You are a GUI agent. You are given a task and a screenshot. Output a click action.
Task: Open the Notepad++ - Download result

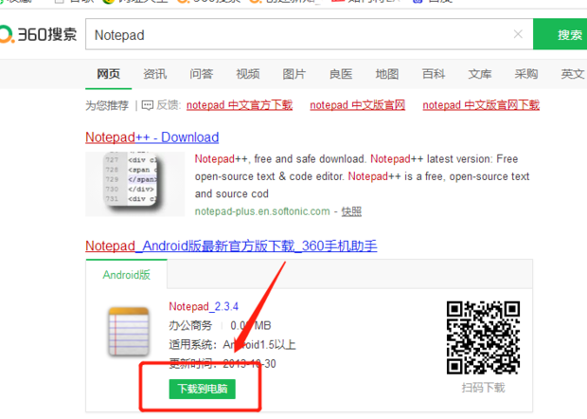point(152,137)
